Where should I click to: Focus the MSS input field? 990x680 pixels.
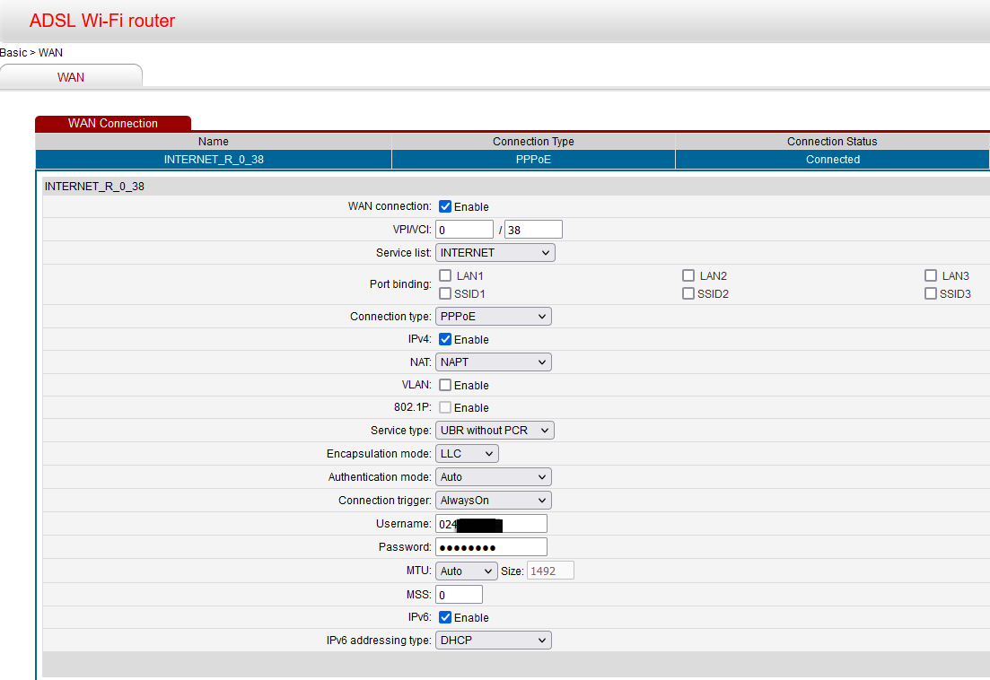click(x=459, y=595)
